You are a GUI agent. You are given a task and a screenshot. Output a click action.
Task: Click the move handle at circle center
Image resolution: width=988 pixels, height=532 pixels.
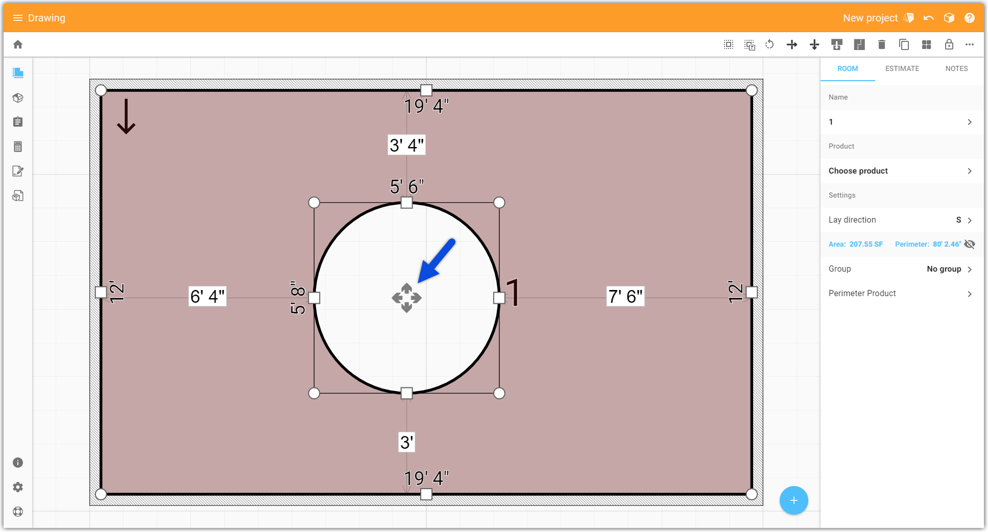406,298
